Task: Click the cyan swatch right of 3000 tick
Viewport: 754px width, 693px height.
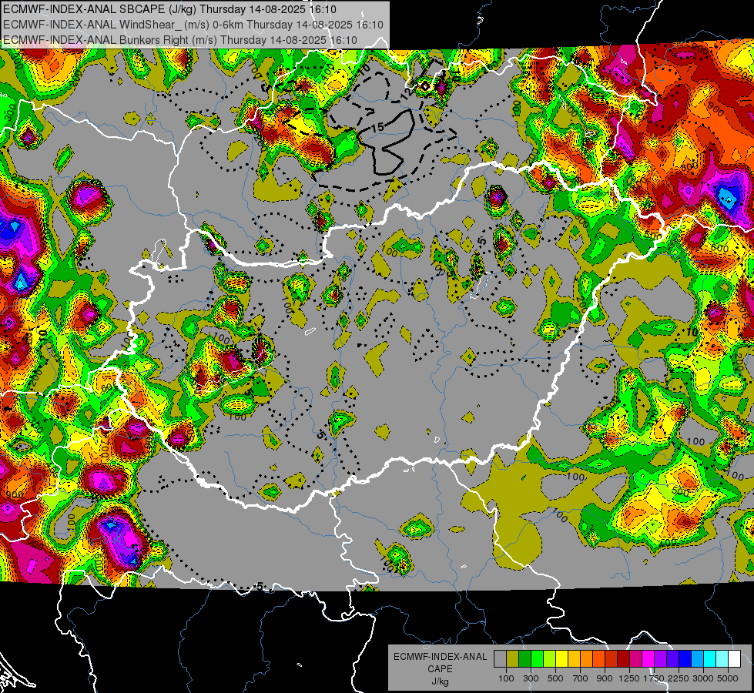Action: click(x=710, y=659)
